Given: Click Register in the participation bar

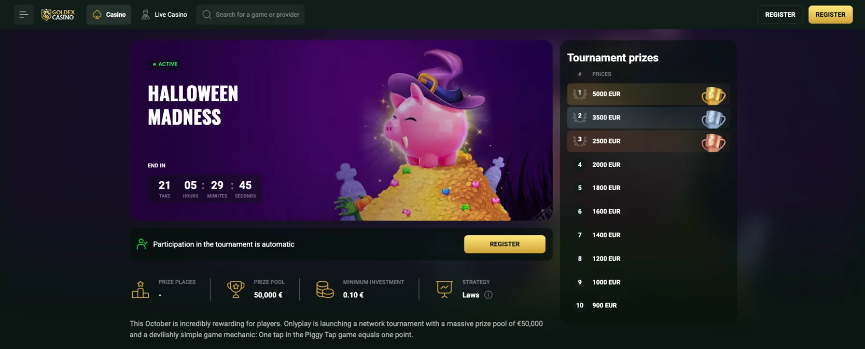Looking at the screenshot, I should click(504, 244).
